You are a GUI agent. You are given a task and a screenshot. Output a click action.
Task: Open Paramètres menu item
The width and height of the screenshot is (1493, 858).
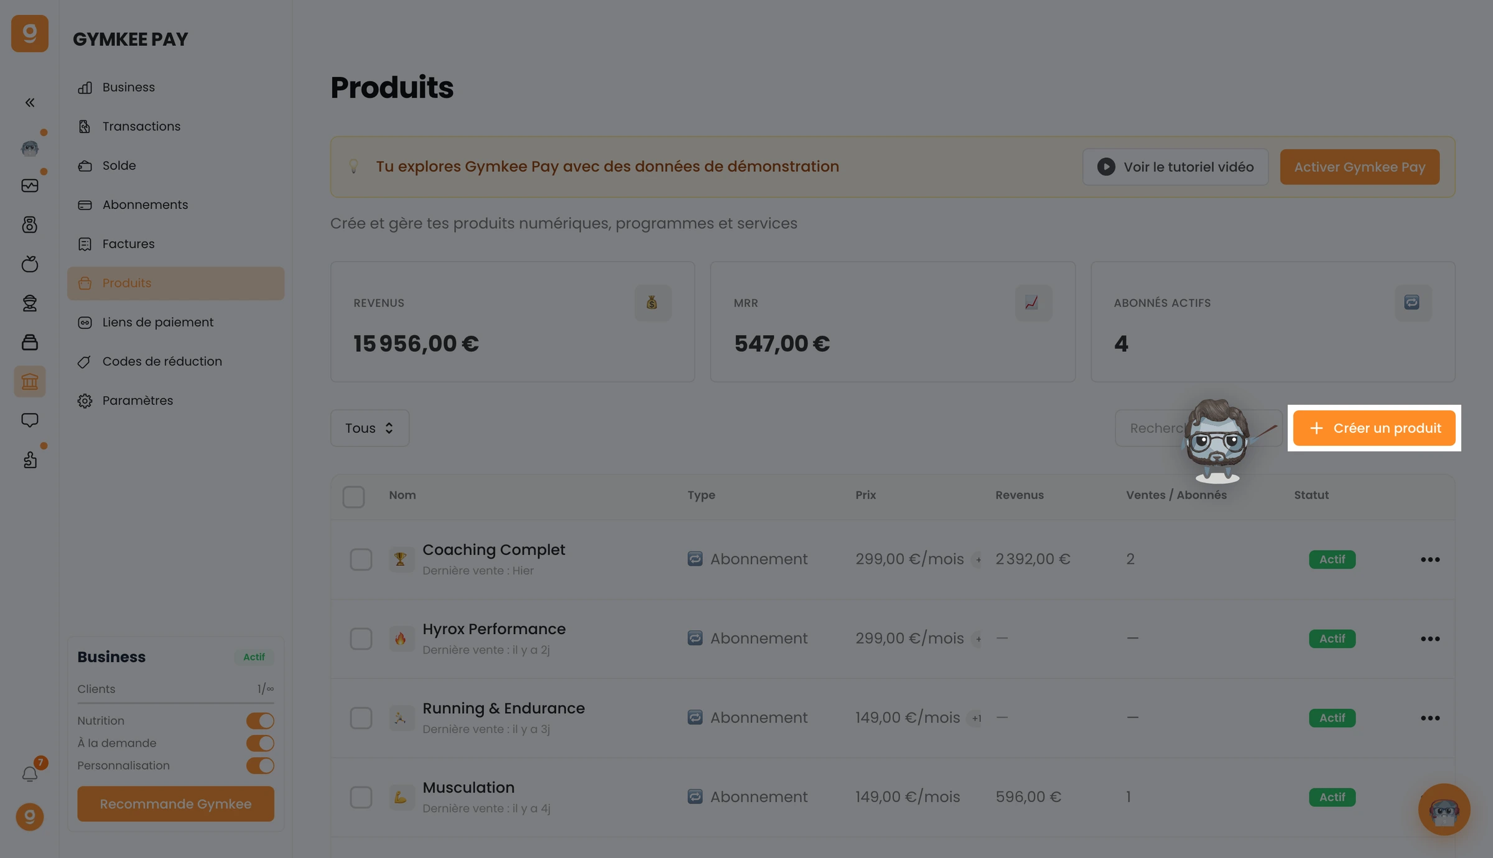pos(175,400)
